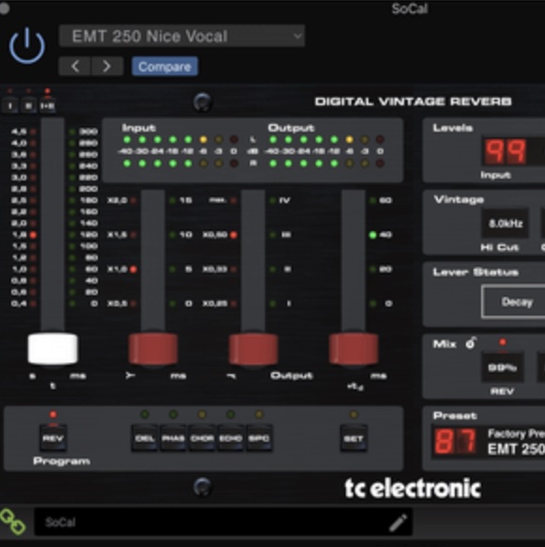Go to the next preset arrow
545x547 pixels.
(107, 66)
